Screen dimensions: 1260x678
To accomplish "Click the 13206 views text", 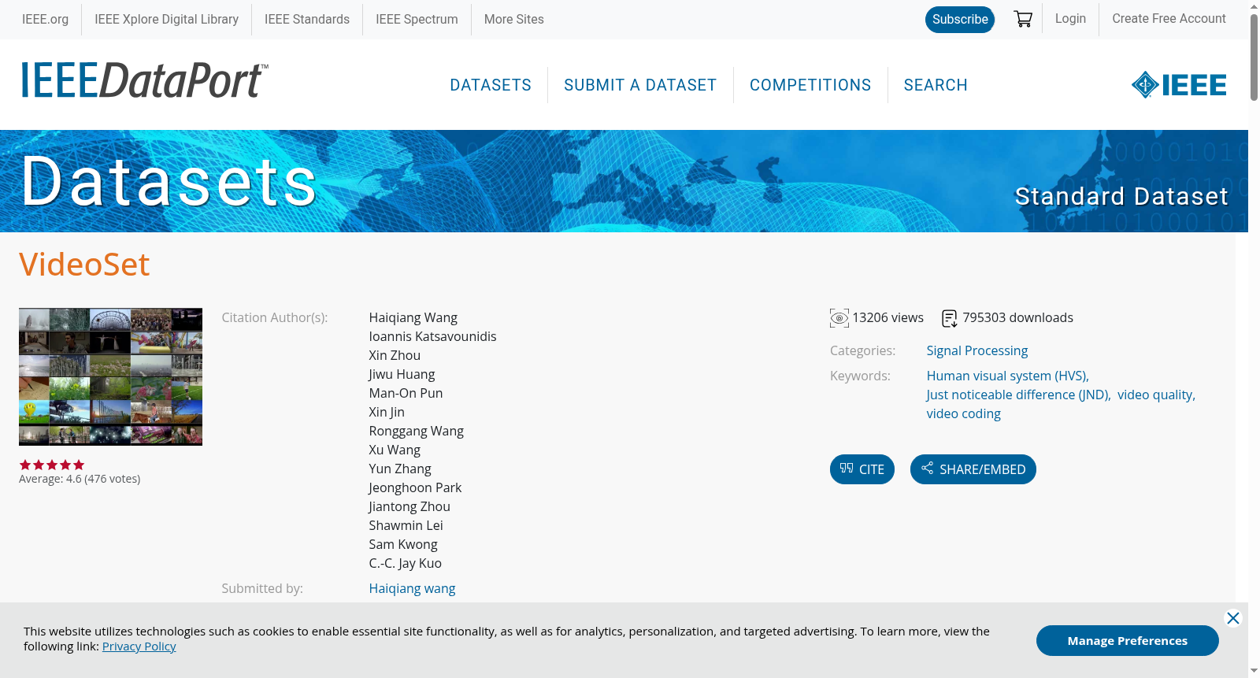I will (x=888, y=317).
